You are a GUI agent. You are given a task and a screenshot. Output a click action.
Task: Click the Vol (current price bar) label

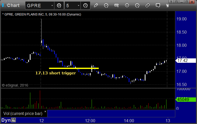coord(23,113)
